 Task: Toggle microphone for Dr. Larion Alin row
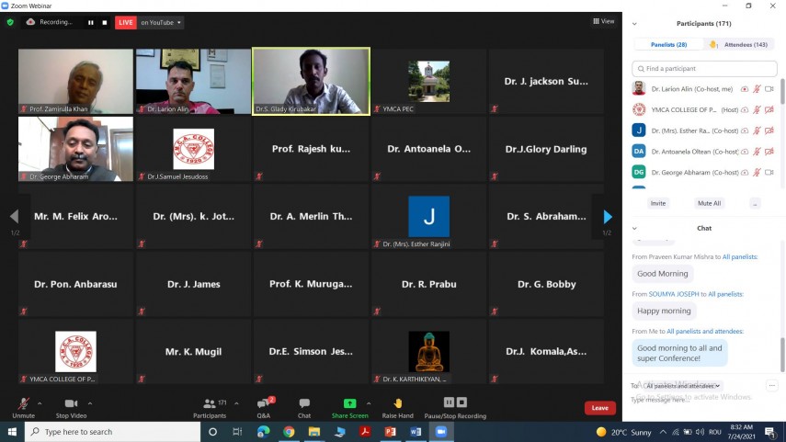coord(757,89)
